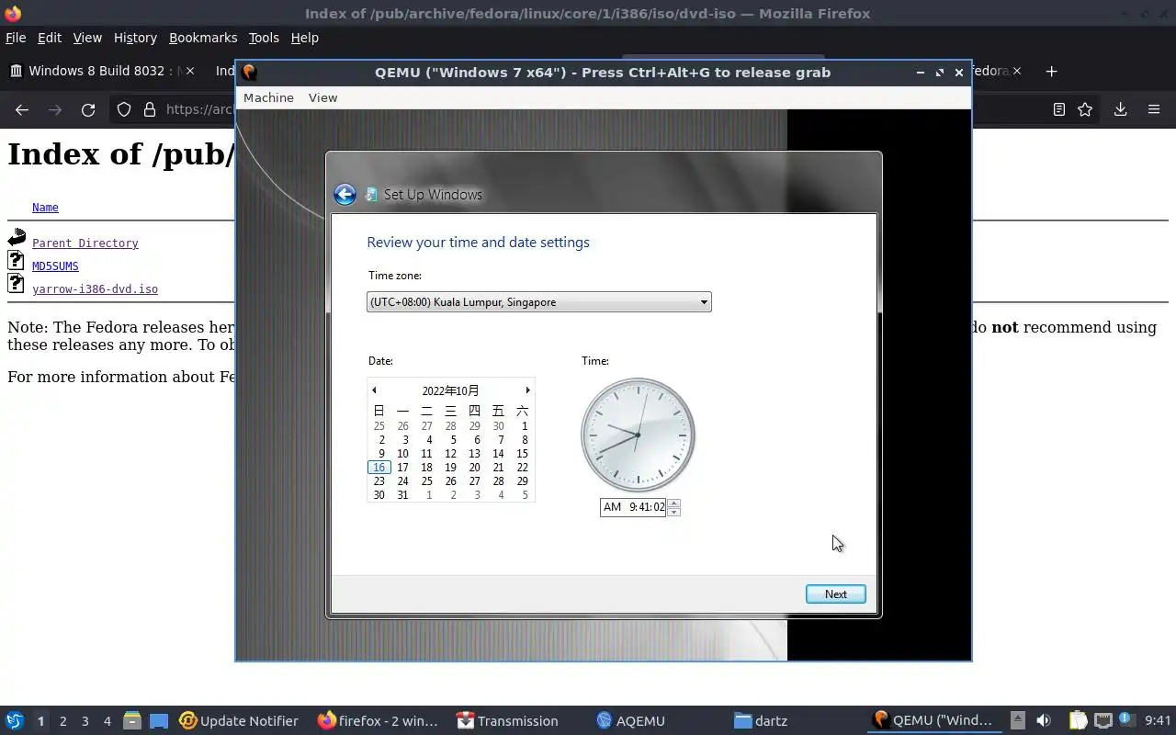The image size is (1176, 735).
Task: Go back in Firefox history
Action: 22,109
